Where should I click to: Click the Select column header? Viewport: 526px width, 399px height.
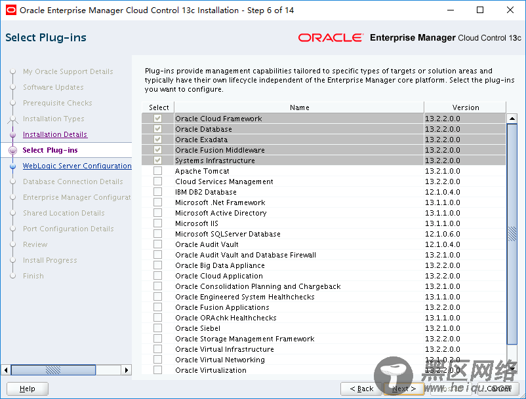click(158, 107)
